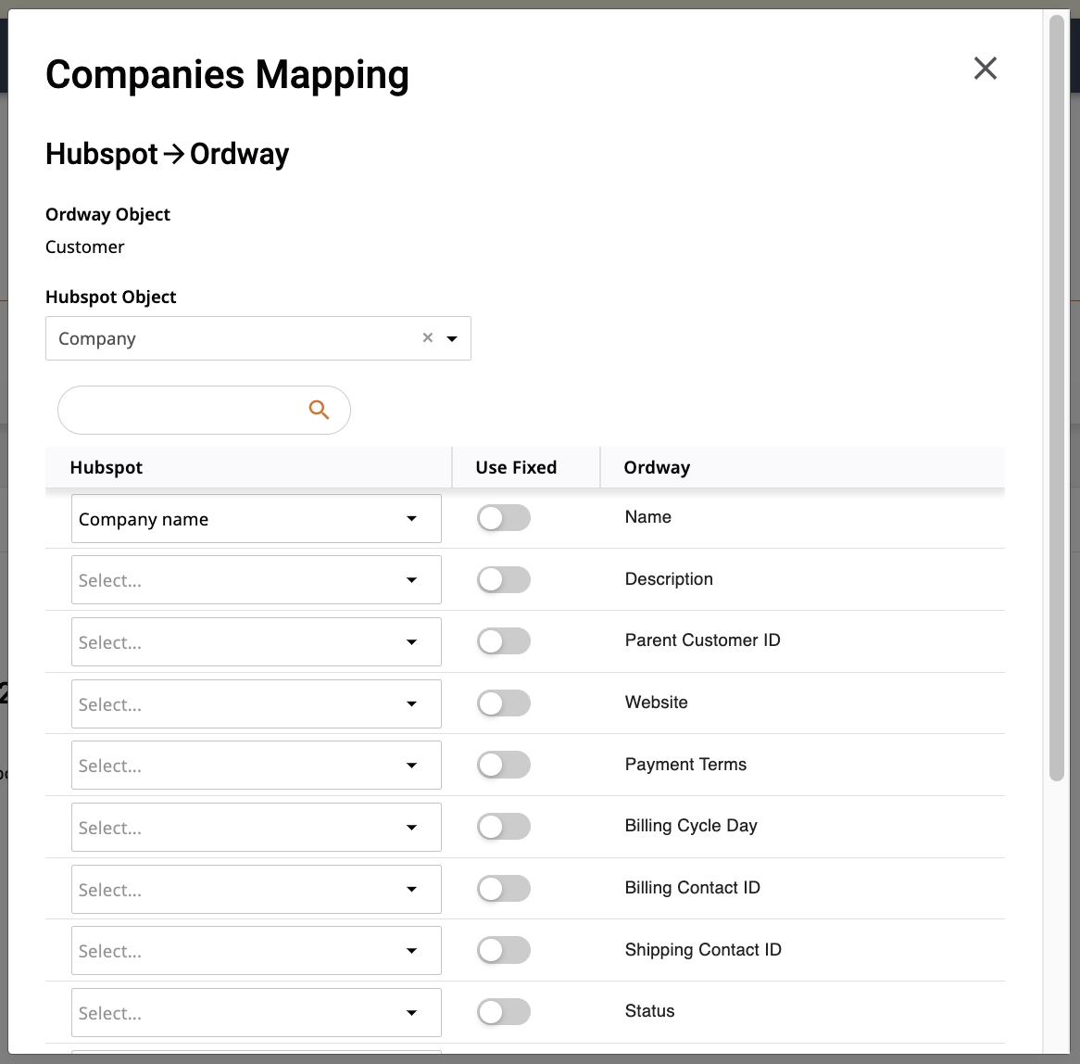Image resolution: width=1080 pixels, height=1064 pixels.
Task: Turn on Use Fixed for Billing Contact ID
Action: pos(504,888)
